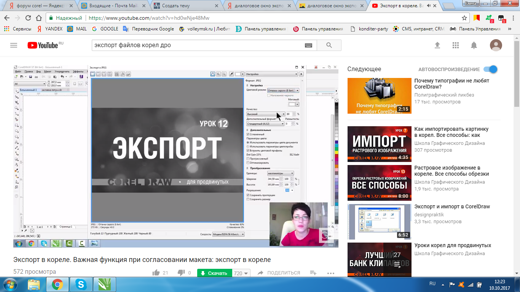
Task: Open the volleymsk.ru bookmark
Action: coord(204,29)
